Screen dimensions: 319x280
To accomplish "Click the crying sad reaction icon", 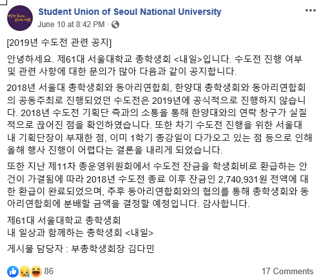I will 24,272.
